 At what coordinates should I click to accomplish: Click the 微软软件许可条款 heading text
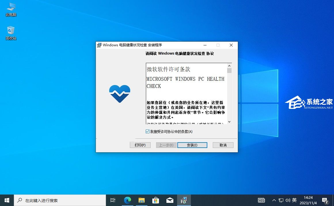click(x=168, y=69)
